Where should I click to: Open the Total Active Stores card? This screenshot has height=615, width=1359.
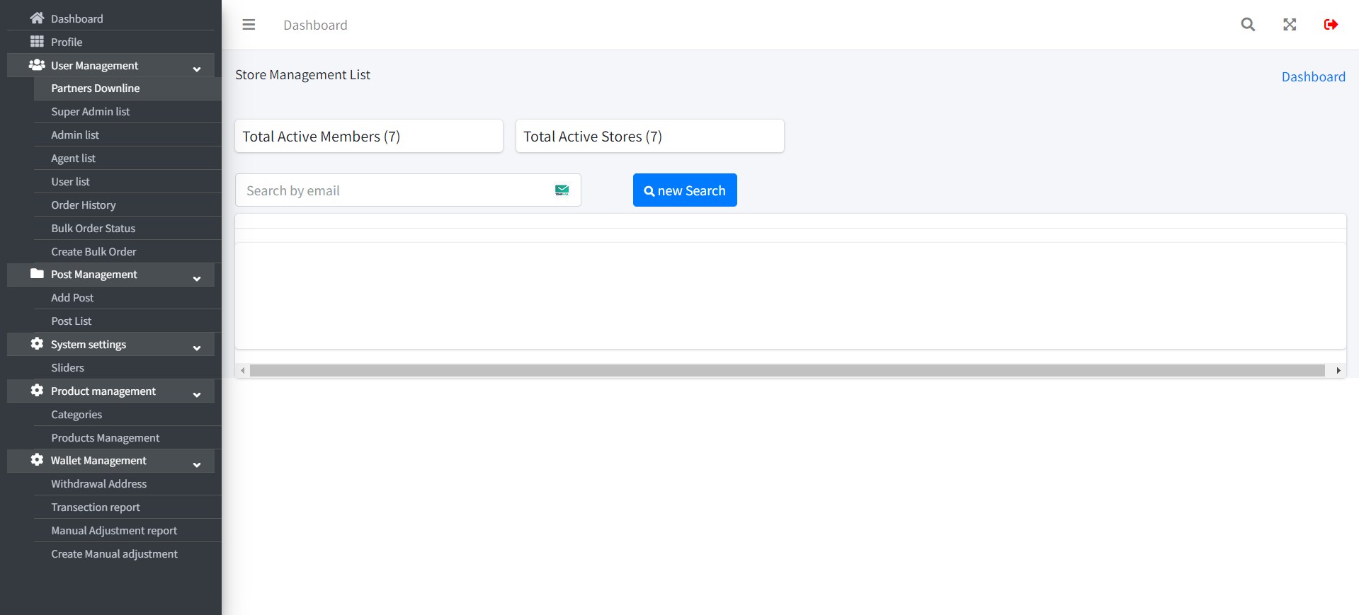tap(649, 136)
